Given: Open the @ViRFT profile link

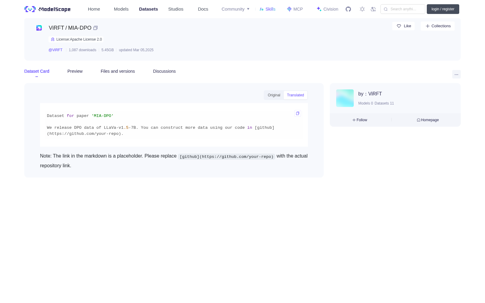Looking at the screenshot, I should coord(55,50).
